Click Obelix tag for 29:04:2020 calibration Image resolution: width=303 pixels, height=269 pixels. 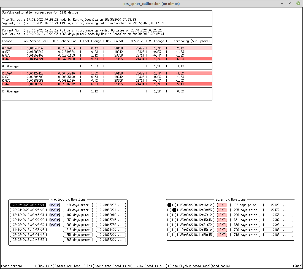point(55,210)
